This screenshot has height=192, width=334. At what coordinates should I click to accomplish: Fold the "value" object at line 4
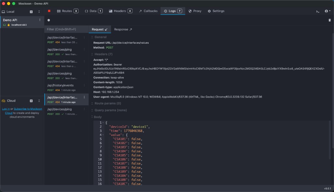(x=103, y=135)
